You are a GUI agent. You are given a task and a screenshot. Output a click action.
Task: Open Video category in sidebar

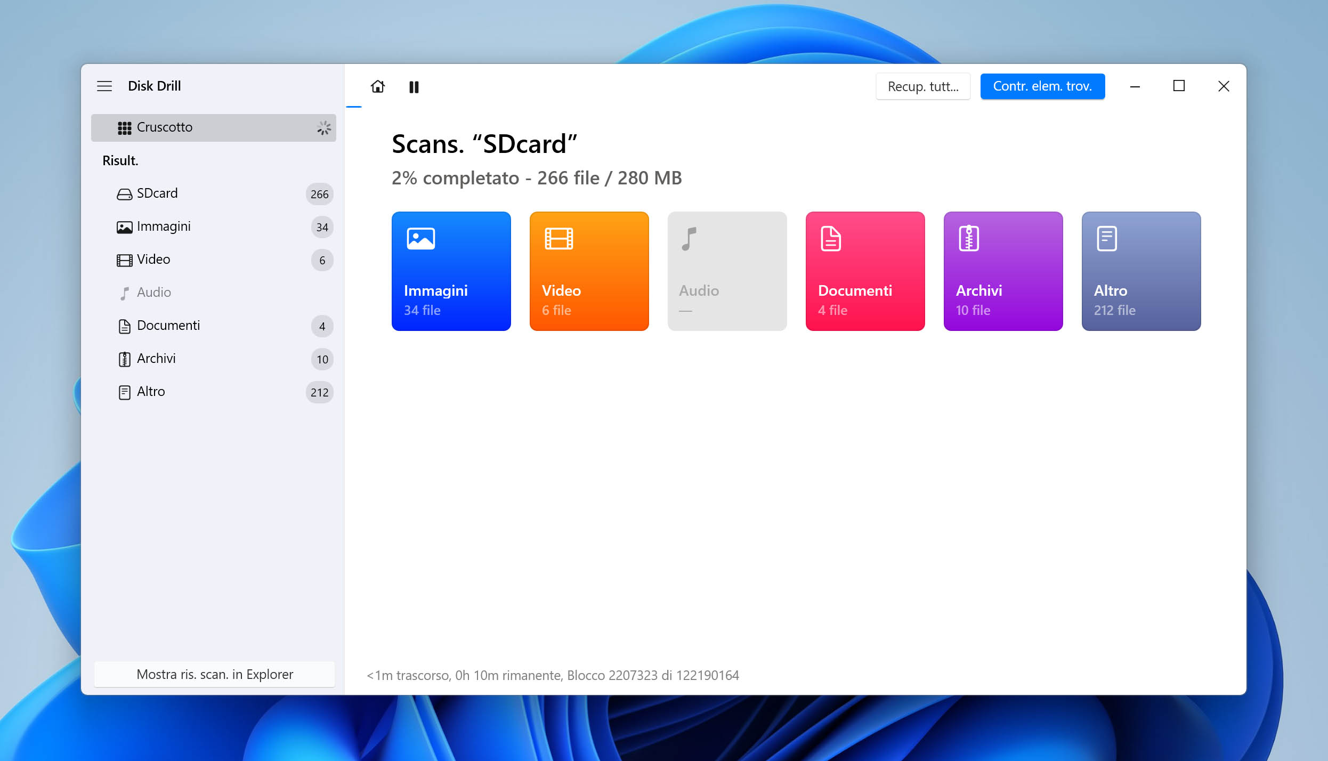[x=214, y=260]
